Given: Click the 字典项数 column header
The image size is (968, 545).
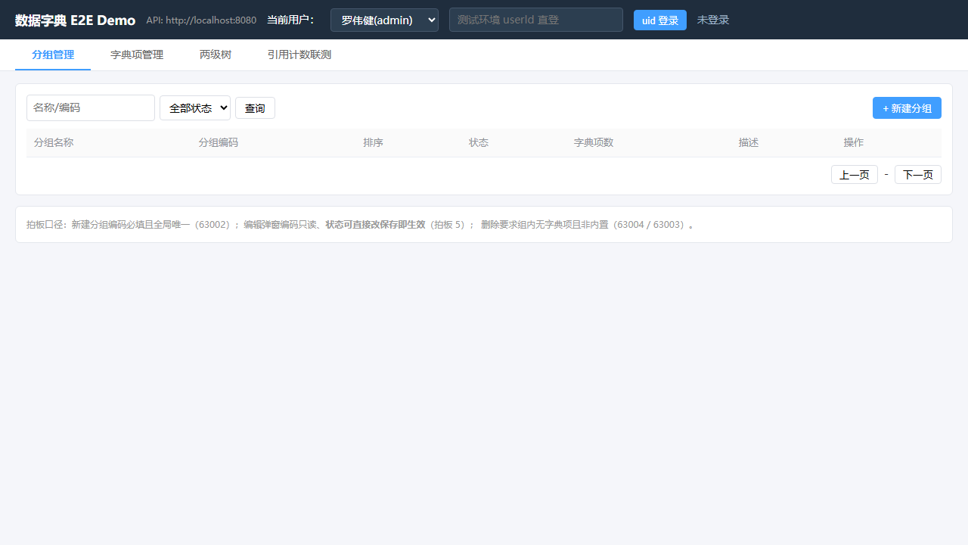Looking at the screenshot, I should [594, 142].
